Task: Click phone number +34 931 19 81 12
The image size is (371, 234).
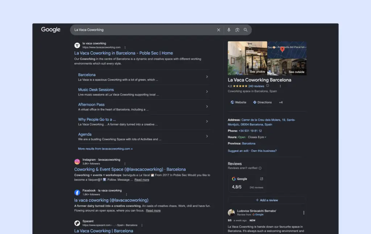Action: pos(250,131)
